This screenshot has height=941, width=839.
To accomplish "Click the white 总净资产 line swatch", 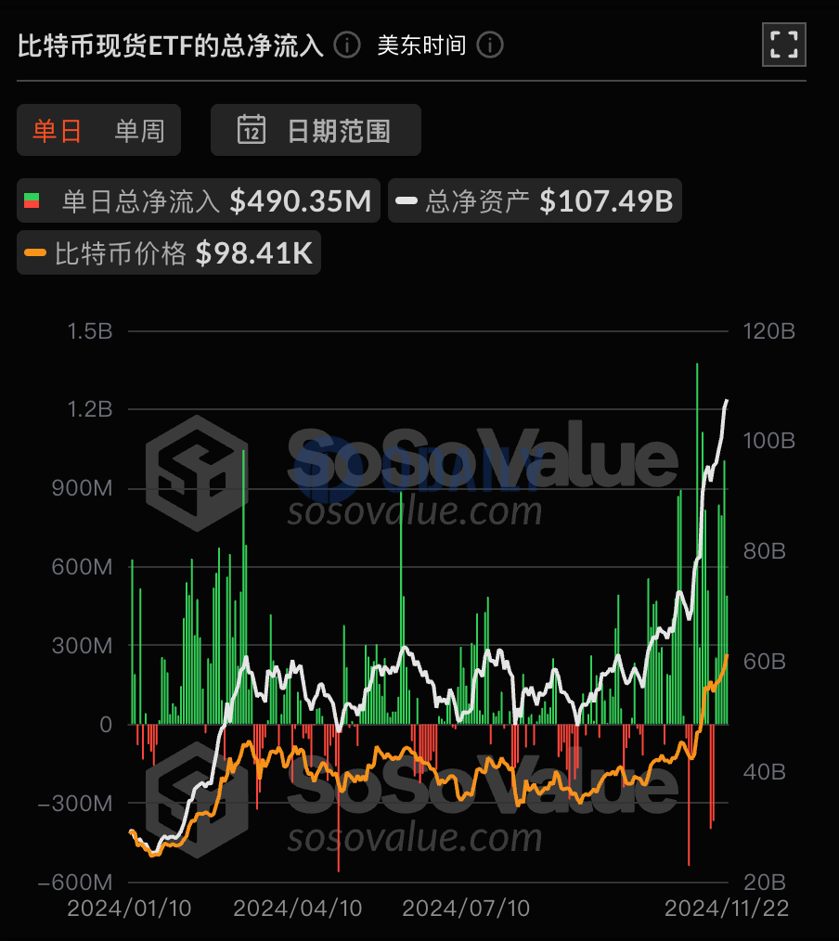I will [407, 200].
